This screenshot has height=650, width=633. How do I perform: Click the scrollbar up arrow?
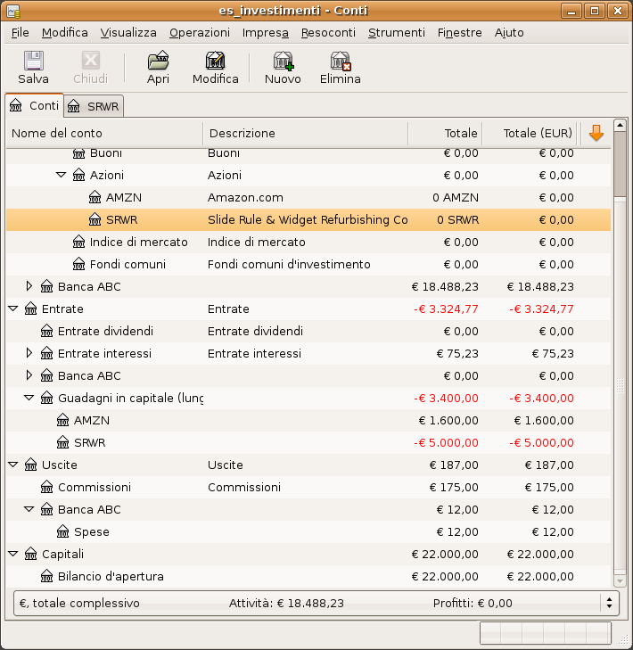click(620, 125)
